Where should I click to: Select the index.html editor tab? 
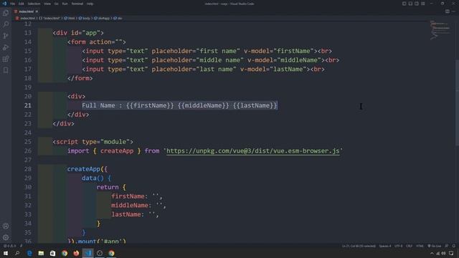pos(26,11)
